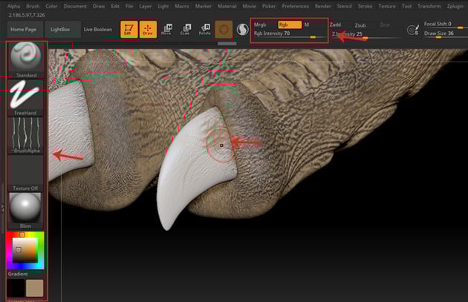Open the FreeHand stroke picker
Viewport: 468px width, 302px height.
pos(25,98)
